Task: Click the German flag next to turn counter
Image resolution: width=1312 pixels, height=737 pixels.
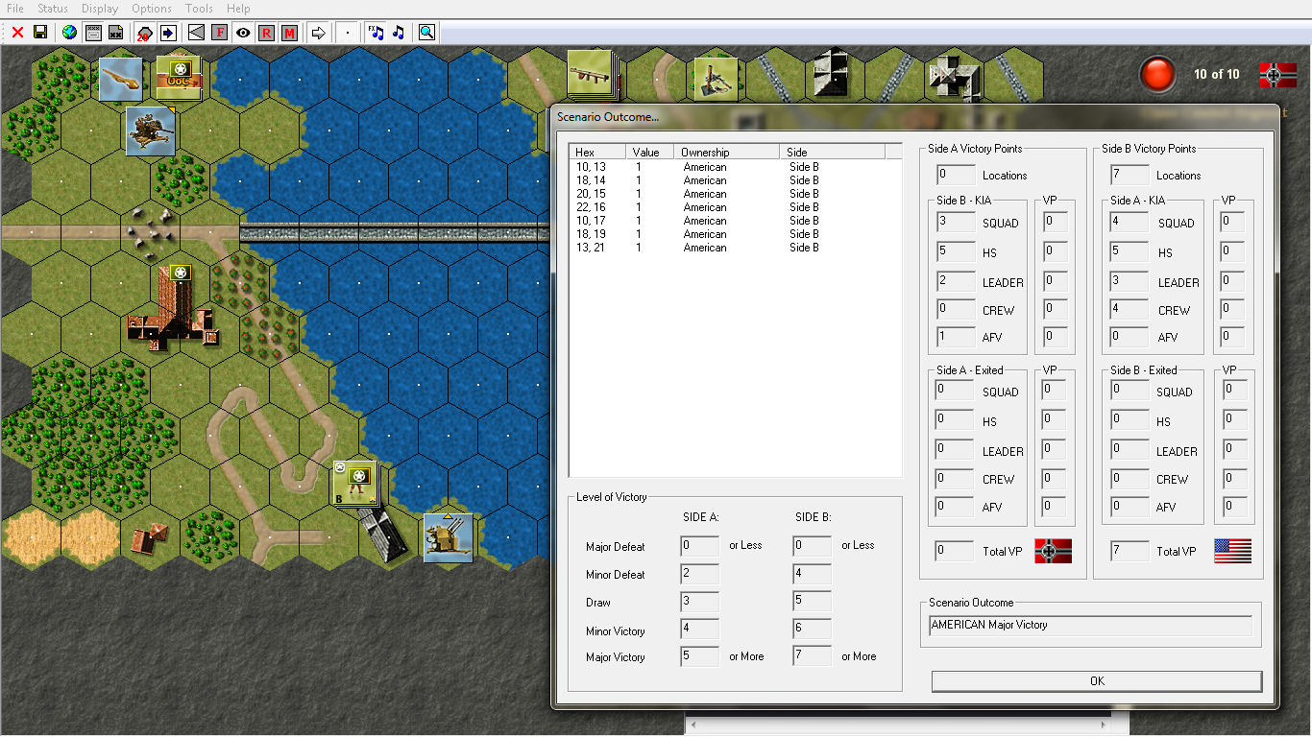Action: tap(1277, 75)
